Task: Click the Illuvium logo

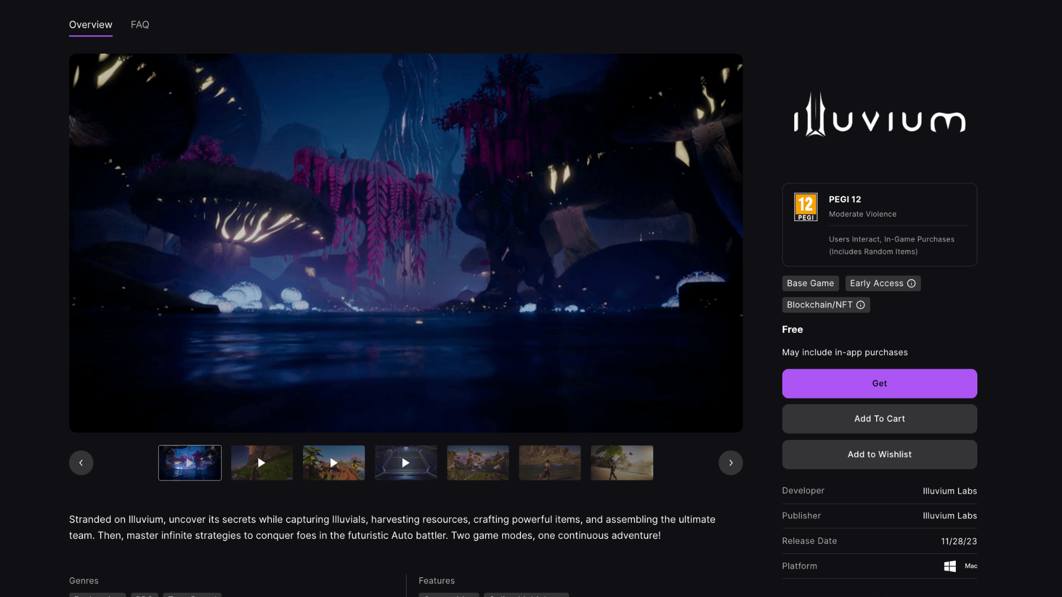Action: [x=879, y=115]
